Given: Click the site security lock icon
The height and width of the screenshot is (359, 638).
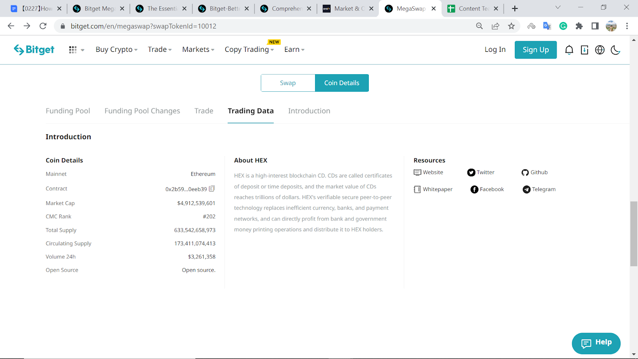Looking at the screenshot, I should pos(63,26).
